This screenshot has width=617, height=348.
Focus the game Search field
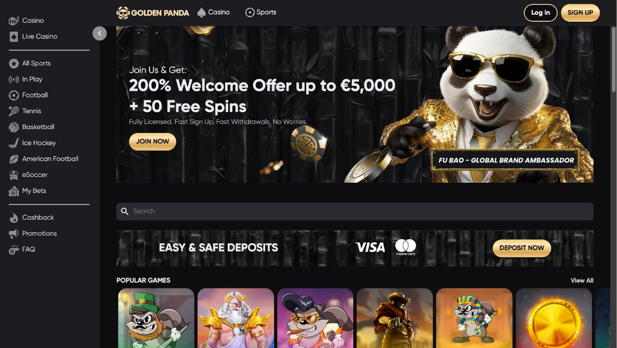click(355, 212)
